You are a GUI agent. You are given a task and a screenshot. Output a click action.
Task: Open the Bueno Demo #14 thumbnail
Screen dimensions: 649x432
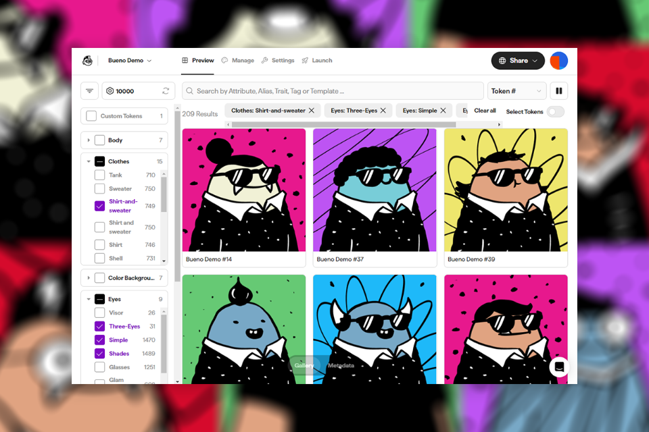pyautogui.click(x=244, y=190)
